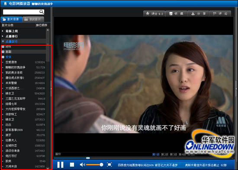Expand the 动作 genre plus icon
The height and width of the screenshot is (170, 238).
pos(3,47)
